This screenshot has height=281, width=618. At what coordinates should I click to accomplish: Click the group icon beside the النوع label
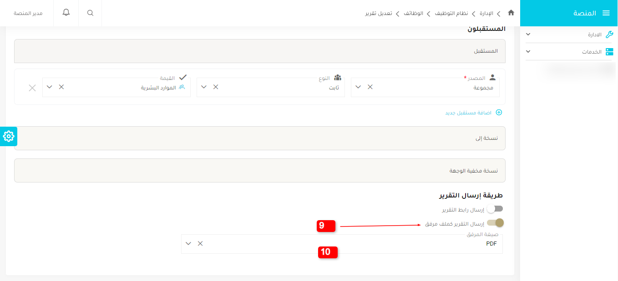[338, 77]
